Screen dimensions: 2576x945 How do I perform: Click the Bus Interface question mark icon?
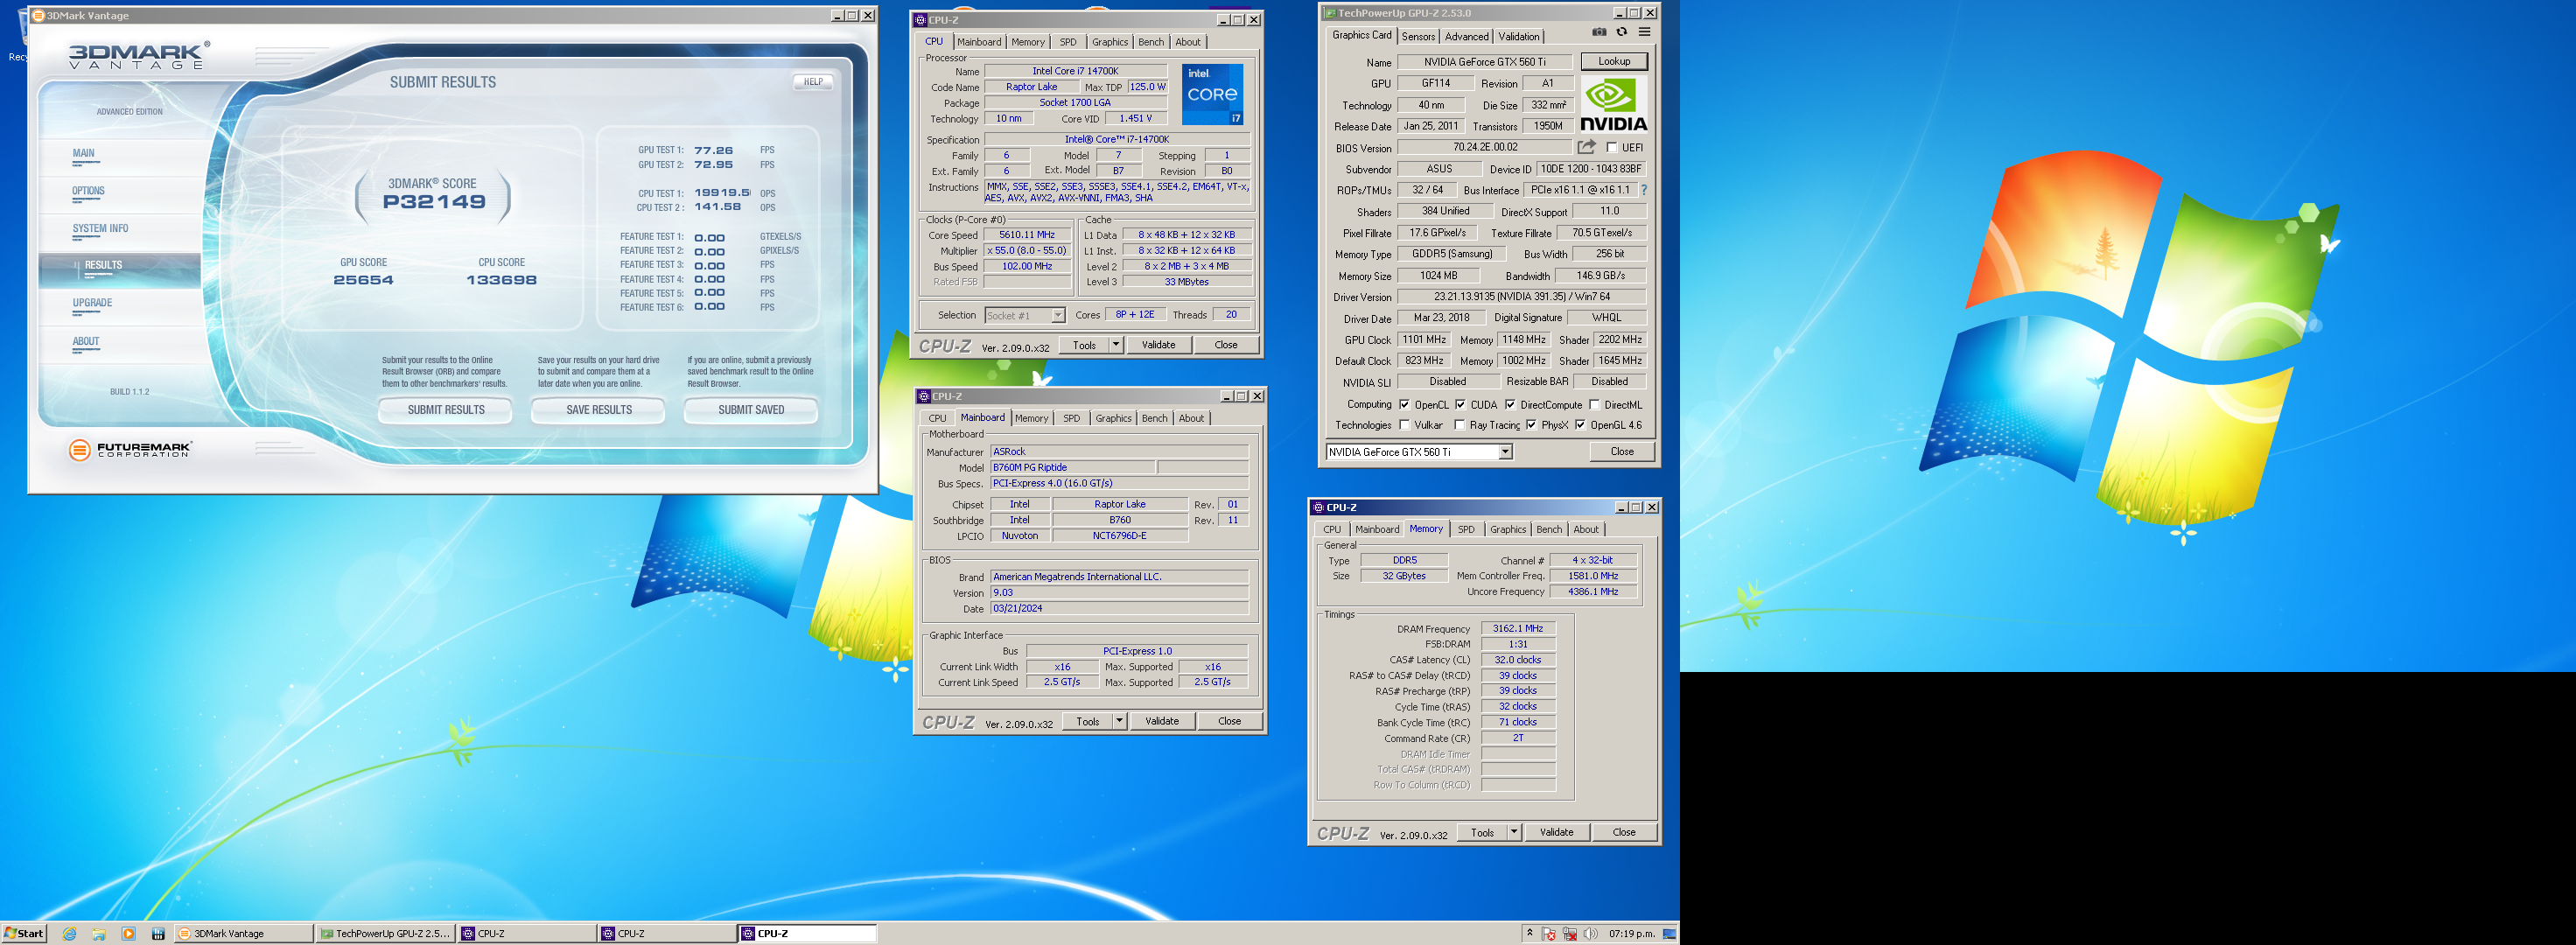pyautogui.click(x=1643, y=190)
